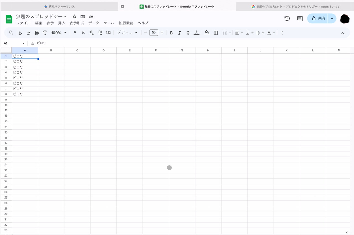Open the vertical align dropdown

tap(250, 33)
